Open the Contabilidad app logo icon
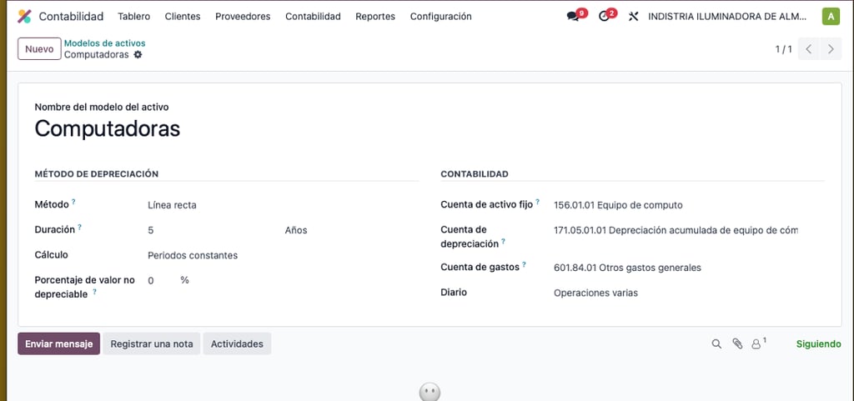The image size is (854, 401). coord(24,17)
